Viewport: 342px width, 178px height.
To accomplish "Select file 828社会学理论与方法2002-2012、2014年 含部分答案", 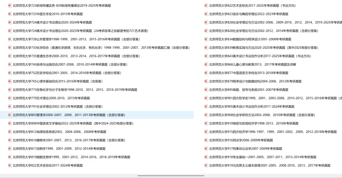I will point(264,31).
